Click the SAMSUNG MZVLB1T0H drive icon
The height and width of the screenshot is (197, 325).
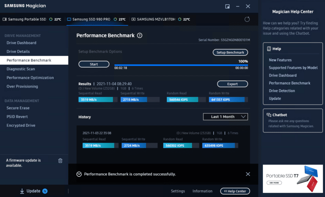click(x=133, y=19)
